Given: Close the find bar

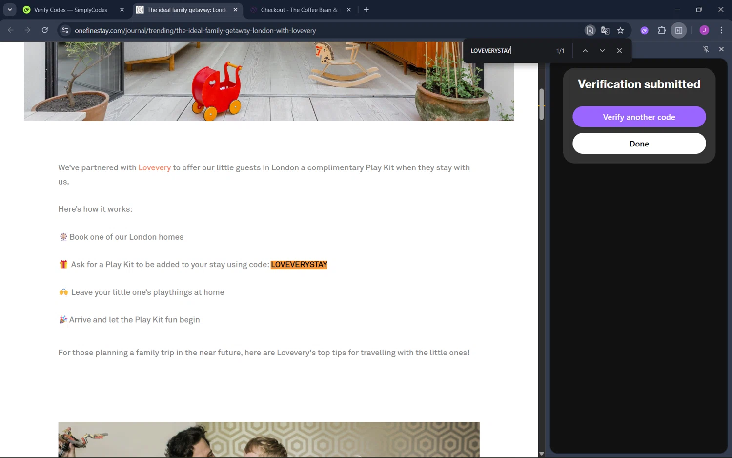Looking at the screenshot, I should (x=619, y=51).
